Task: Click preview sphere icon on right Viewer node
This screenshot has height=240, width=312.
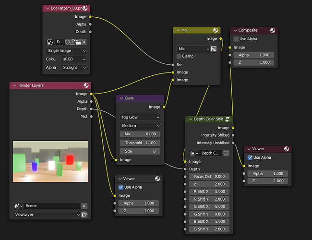Action: click(x=287, y=149)
